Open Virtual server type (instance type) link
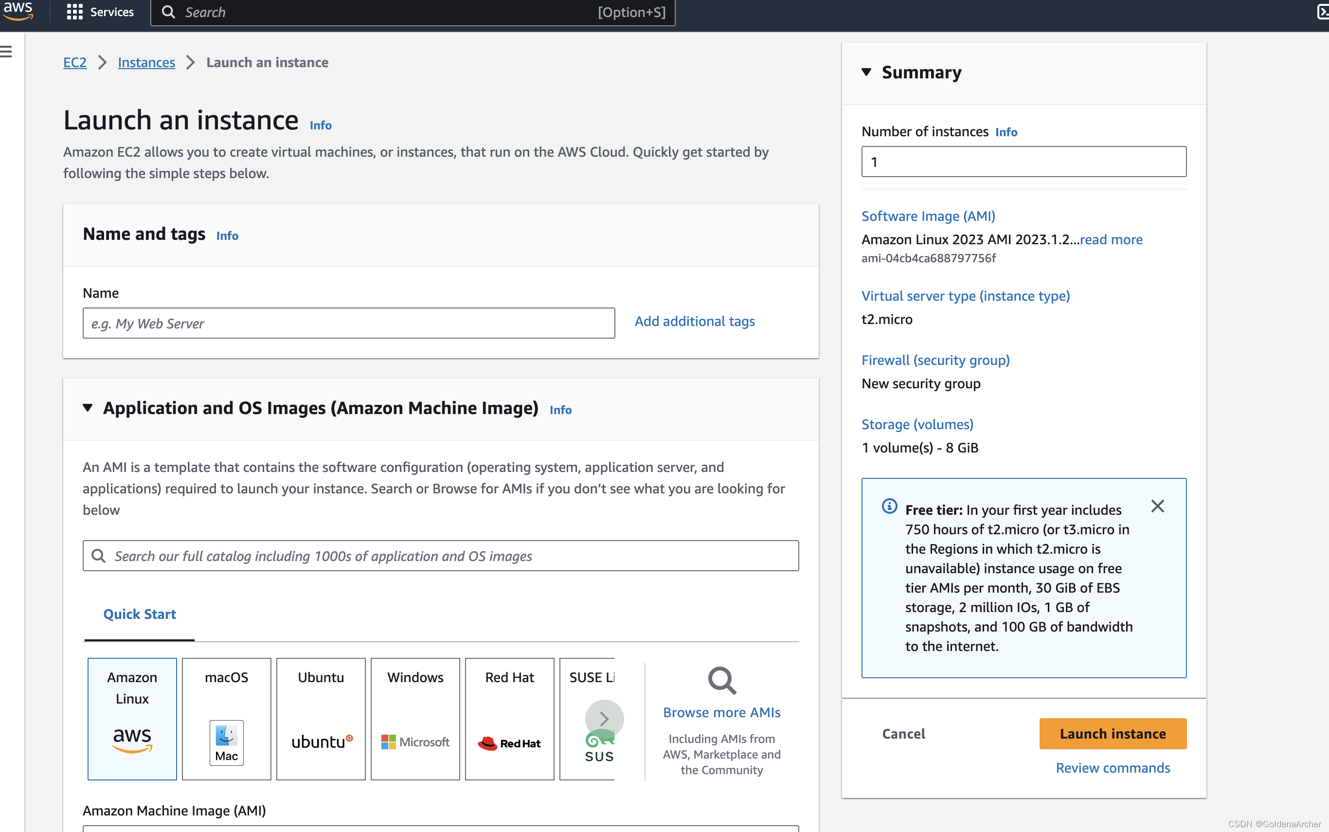 pyautogui.click(x=966, y=296)
